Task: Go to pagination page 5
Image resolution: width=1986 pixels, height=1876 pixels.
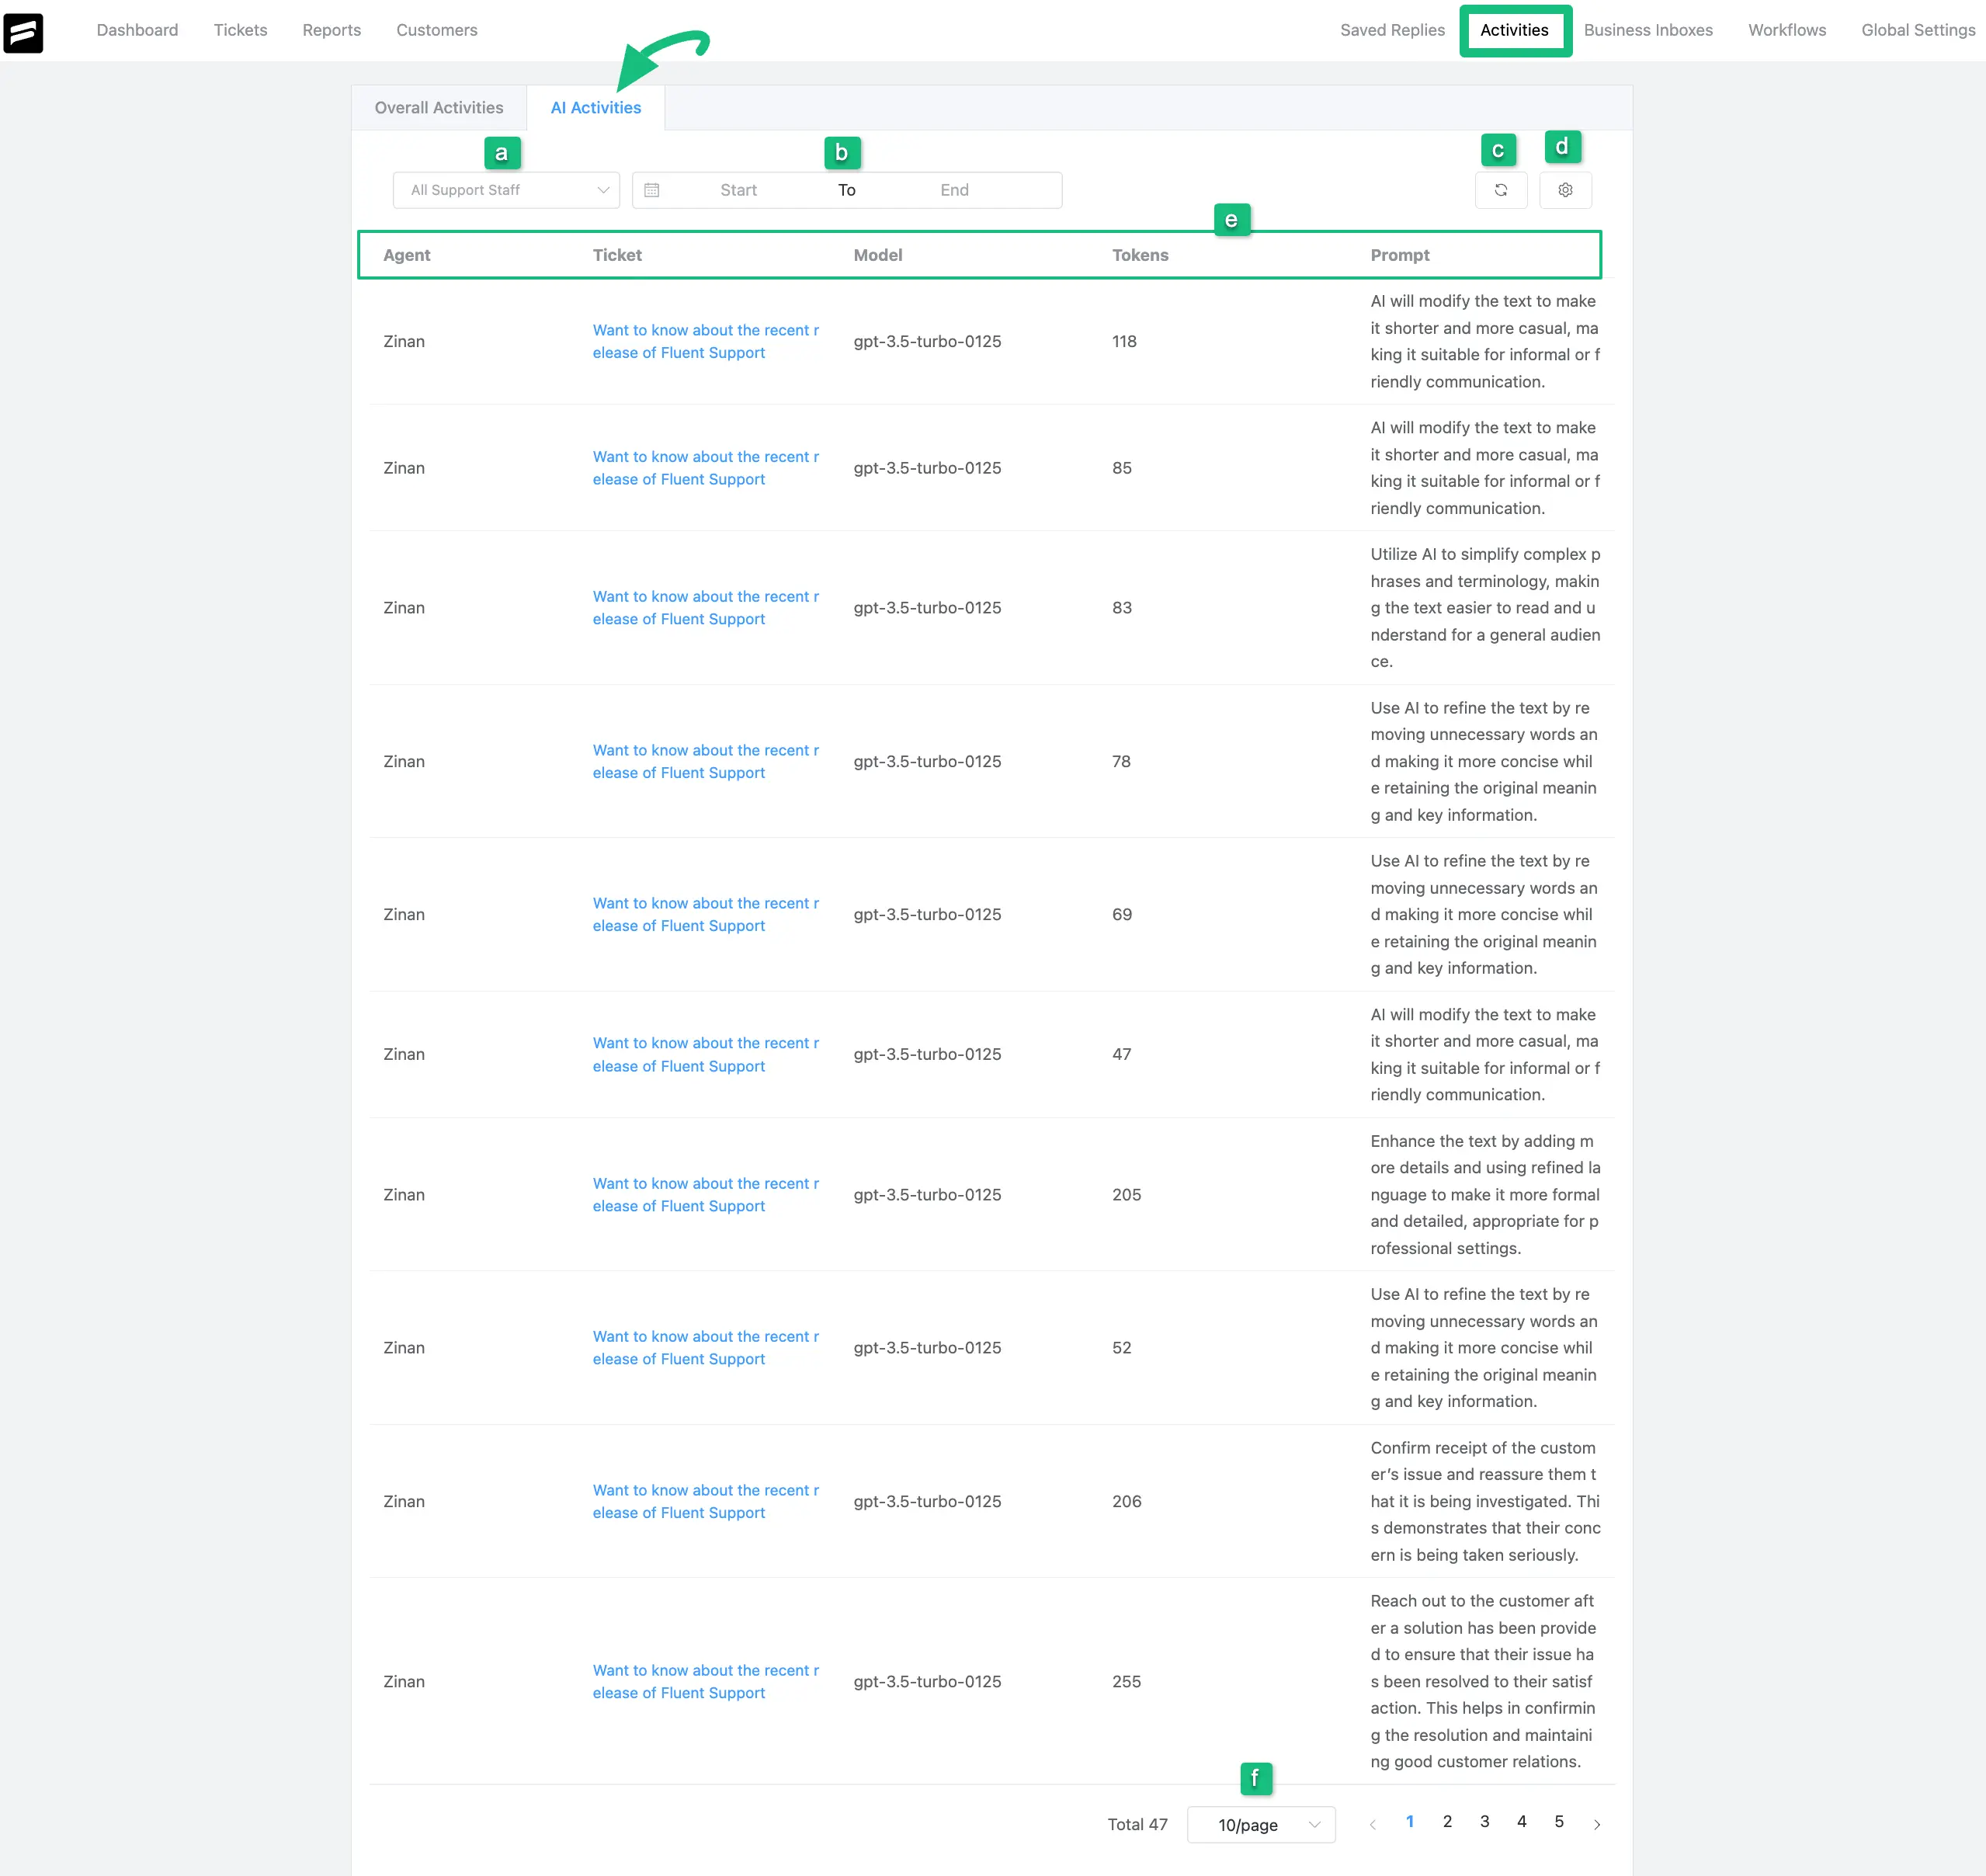Action: [1558, 1822]
